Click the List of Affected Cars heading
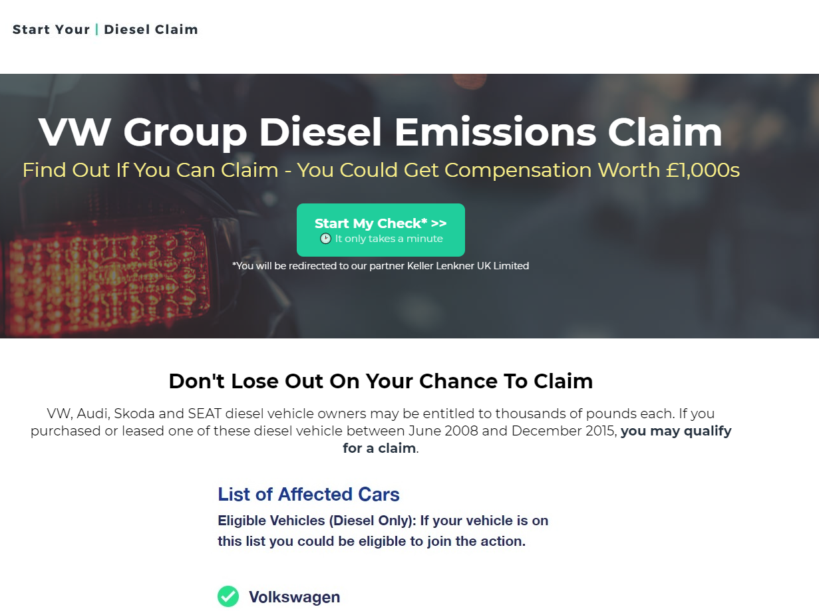The width and height of the screenshot is (819, 611). [x=309, y=495]
